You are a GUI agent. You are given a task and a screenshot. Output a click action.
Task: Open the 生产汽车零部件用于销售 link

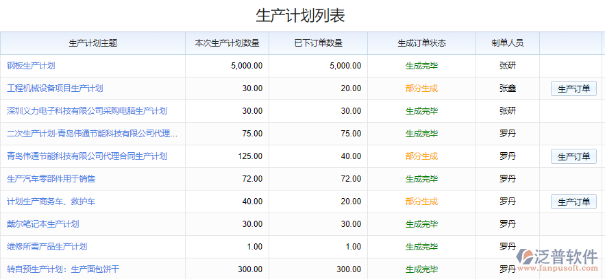click(51, 179)
